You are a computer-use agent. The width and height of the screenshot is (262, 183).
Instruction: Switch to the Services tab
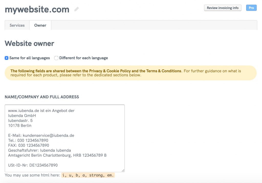(17, 25)
